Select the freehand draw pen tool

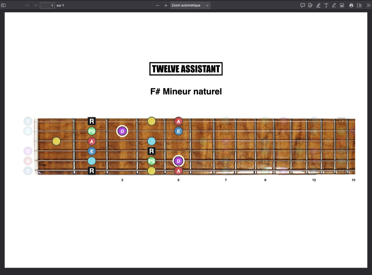click(x=334, y=5)
